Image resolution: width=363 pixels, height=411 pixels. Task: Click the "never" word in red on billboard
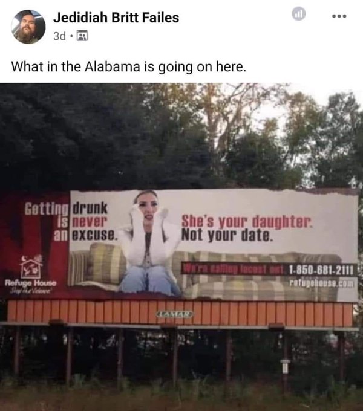(x=89, y=222)
